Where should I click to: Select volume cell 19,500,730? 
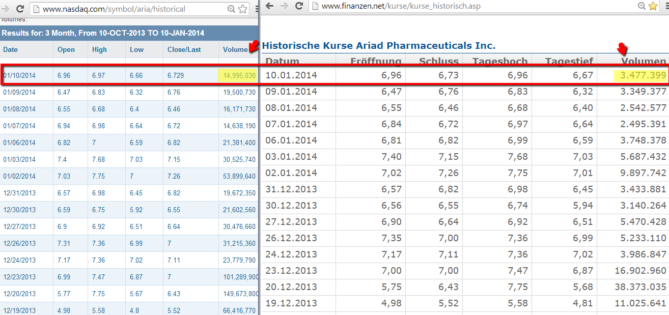click(x=239, y=92)
